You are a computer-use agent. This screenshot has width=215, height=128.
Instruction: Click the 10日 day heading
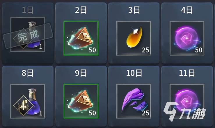[x=134, y=73]
